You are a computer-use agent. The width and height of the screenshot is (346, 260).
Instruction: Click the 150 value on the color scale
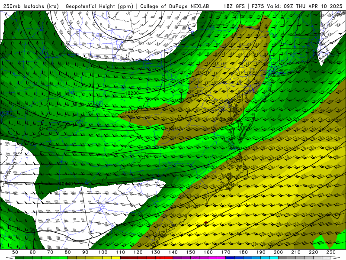(x=191, y=252)
